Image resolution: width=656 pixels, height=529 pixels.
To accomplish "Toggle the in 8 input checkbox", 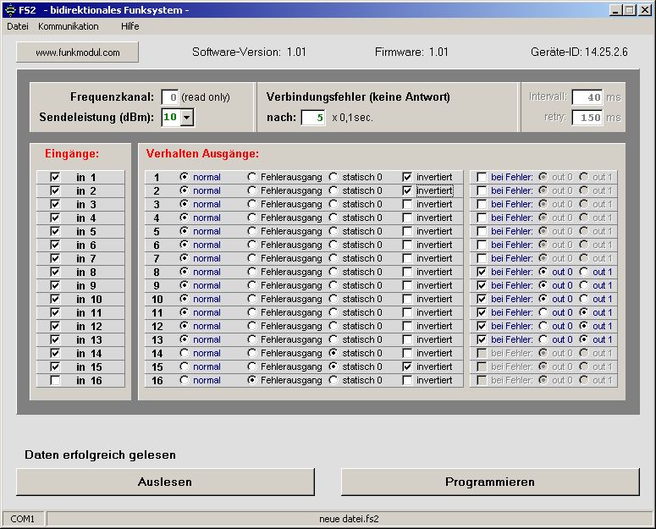I will [x=55, y=272].
